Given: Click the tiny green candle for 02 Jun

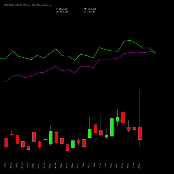Looking at the screenshot, I should pyautogui.click(x=45, y=140).
